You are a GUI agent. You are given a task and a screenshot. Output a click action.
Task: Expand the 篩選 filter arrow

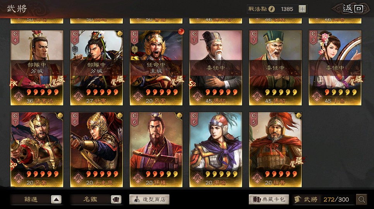point(56,199)
